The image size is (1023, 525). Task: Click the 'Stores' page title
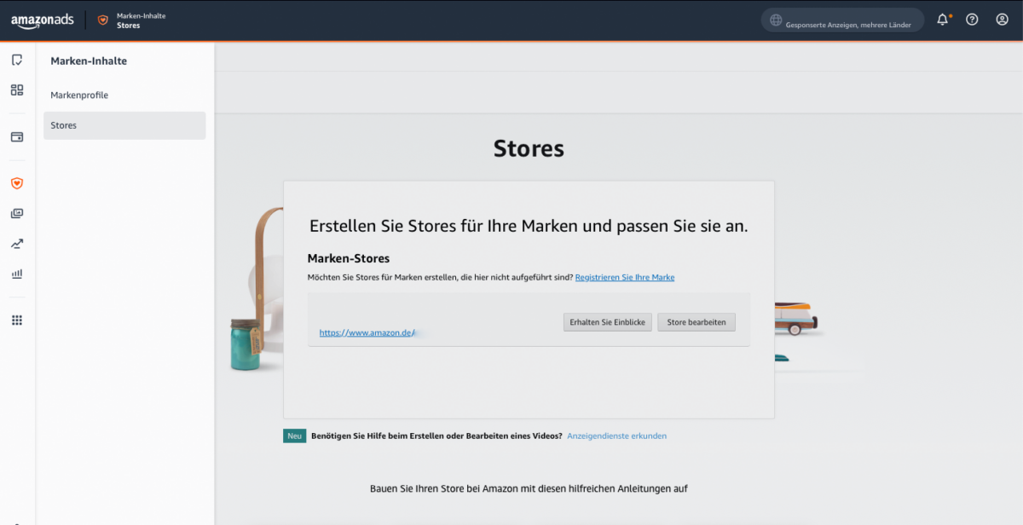[529, 148]
